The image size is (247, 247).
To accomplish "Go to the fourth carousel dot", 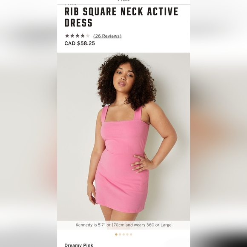I will pos(127,234).
